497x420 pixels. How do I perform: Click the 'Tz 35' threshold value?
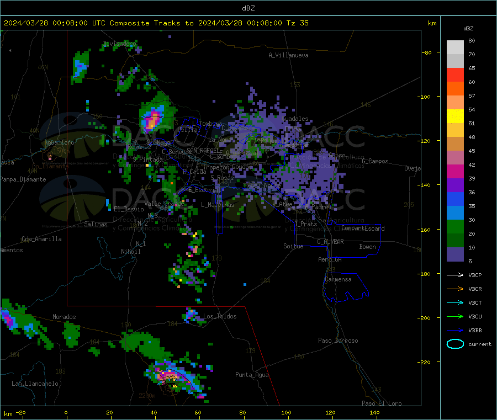coord(297,23)
